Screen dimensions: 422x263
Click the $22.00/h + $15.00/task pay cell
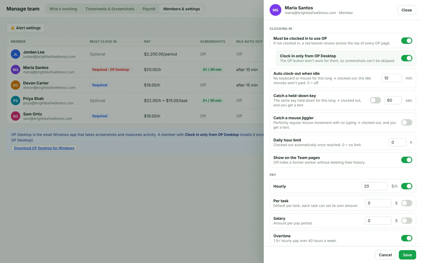click(166, 101)
